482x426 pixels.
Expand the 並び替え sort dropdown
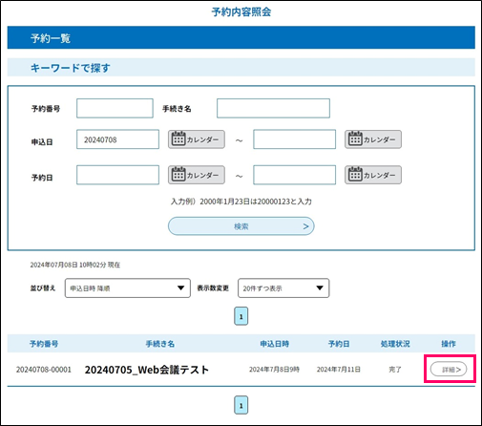tap(128, 288)
